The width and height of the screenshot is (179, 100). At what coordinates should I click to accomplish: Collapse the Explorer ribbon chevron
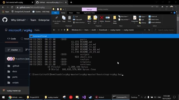pos(171,13)
